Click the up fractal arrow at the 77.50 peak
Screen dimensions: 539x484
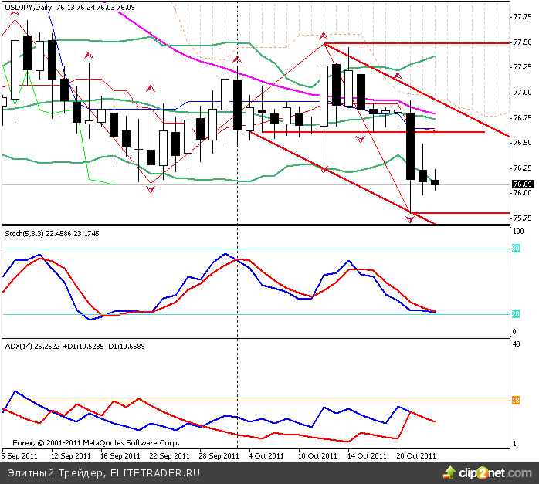324,36
